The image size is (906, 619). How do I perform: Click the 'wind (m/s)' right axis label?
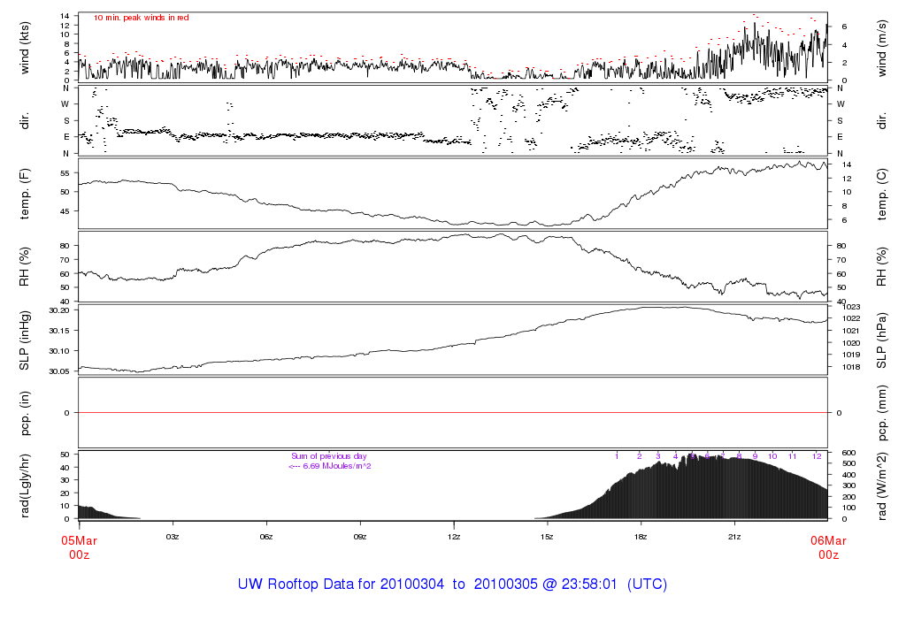pyautogui.click(x=881, y=46)
